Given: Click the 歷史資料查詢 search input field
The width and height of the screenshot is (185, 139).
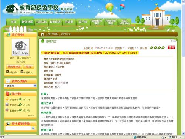Looking at the screenshot, I should point(18,128).
